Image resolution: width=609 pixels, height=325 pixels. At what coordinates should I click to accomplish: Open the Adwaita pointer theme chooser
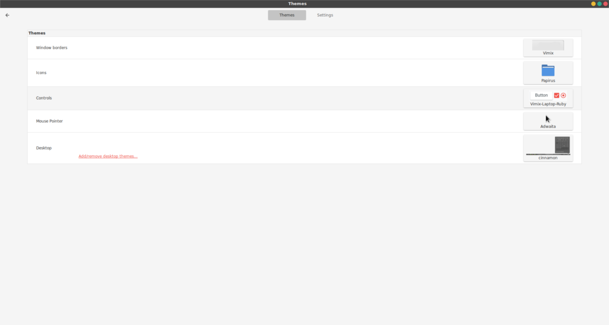pos(548,121)
